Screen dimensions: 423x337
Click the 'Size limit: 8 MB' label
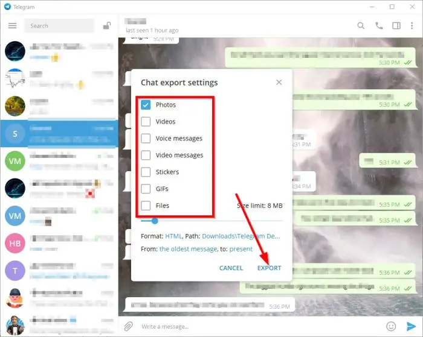coord(259,206)
